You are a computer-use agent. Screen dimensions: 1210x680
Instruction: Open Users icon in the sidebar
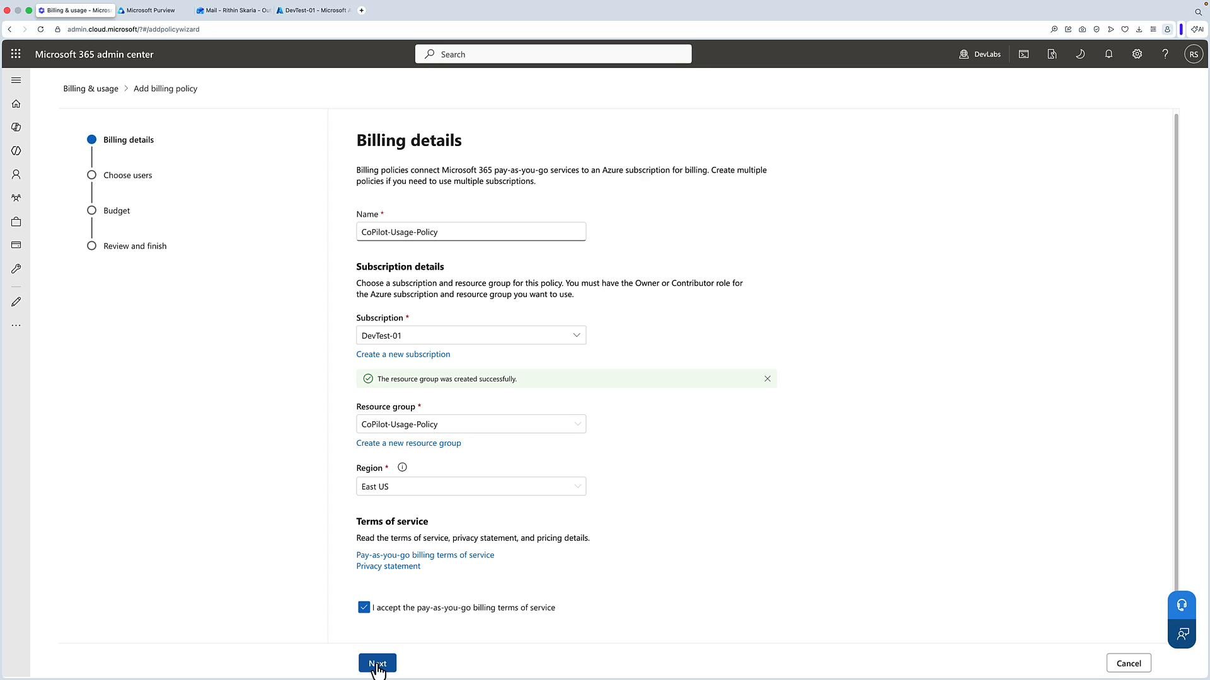(x=16, y=174)
